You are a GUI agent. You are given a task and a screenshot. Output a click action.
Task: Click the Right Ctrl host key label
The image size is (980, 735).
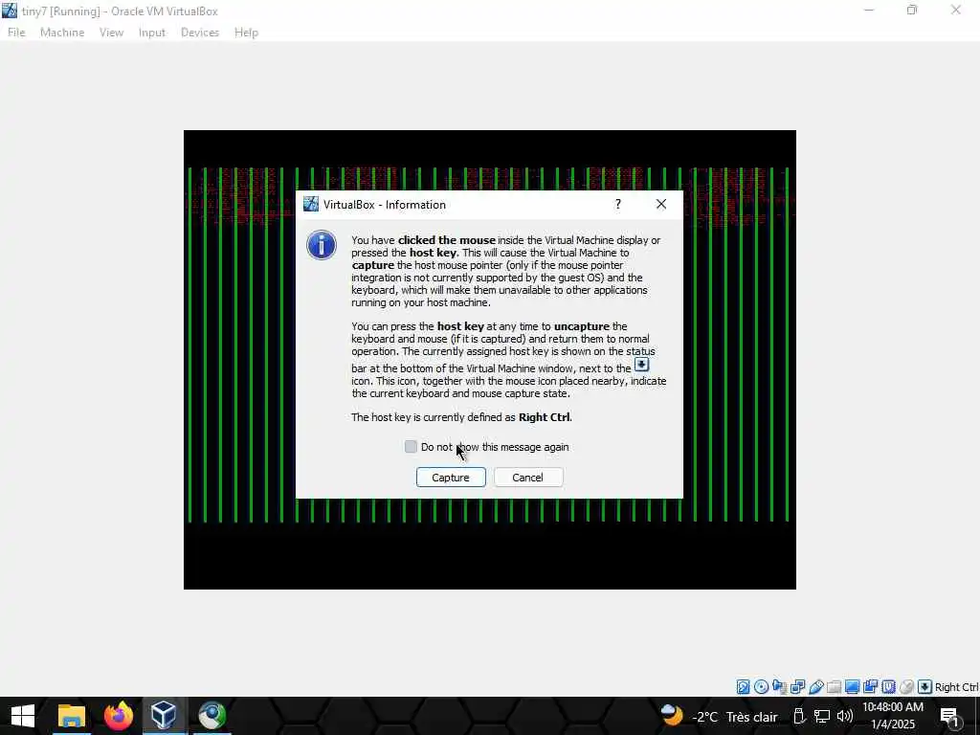click(x=956, y=687)
